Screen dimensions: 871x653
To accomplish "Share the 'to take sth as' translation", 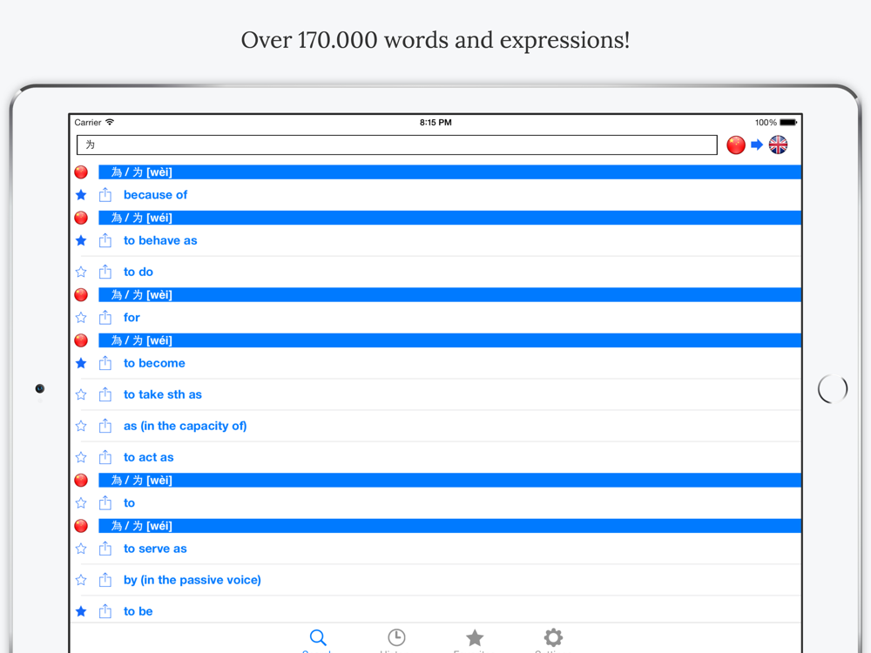I will pyautogui.click(x=105, y=394).
